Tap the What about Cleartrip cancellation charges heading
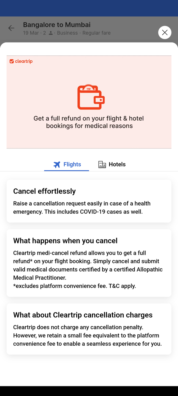This screenshot has height=396, width=178. [x=83, y=315]
